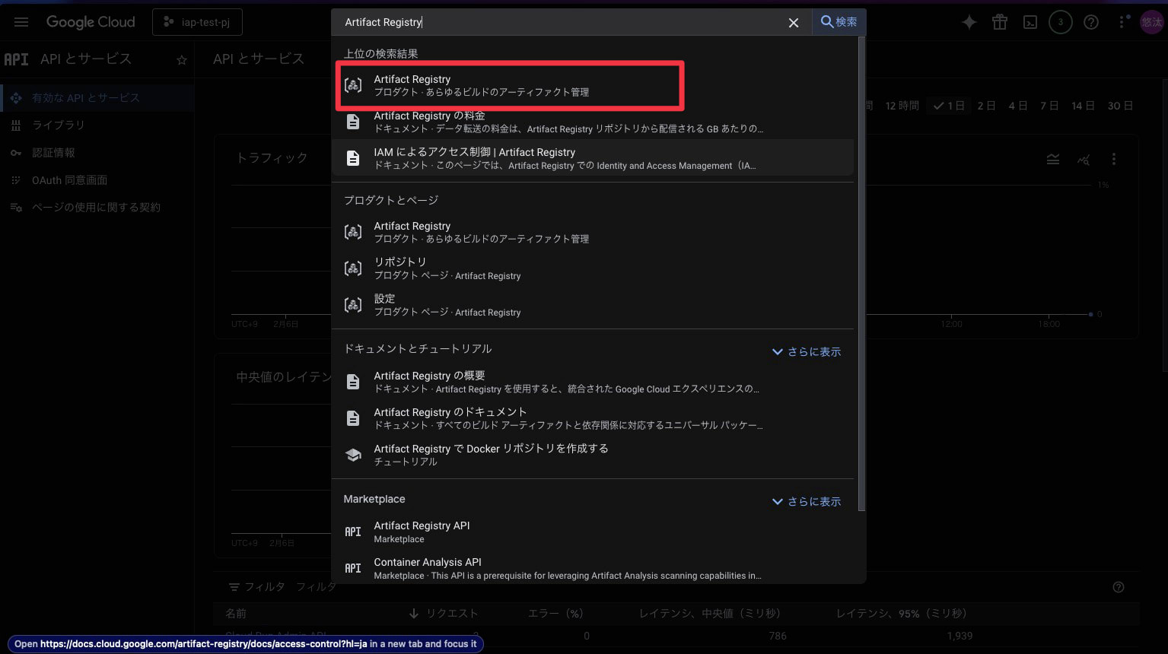Open the リポジトリ product page result
1168x654 pixels.
(x=593, y=268)
